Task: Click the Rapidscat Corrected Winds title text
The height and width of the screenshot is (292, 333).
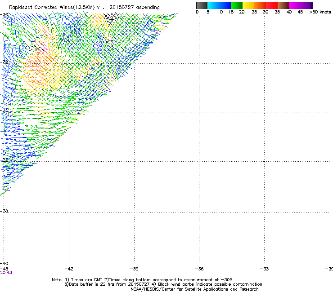Action: 84,7
